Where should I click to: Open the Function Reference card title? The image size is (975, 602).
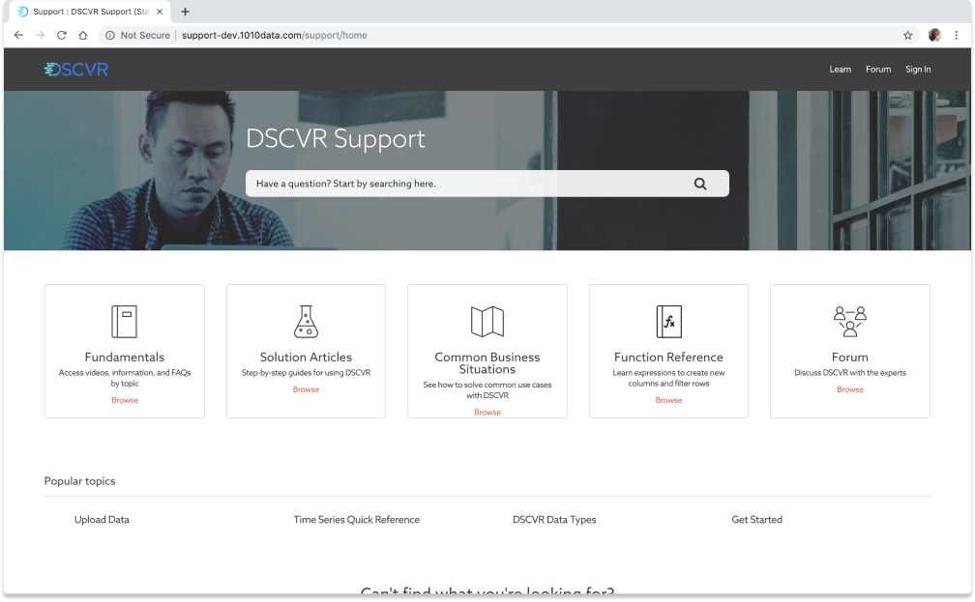pos(669,358)
